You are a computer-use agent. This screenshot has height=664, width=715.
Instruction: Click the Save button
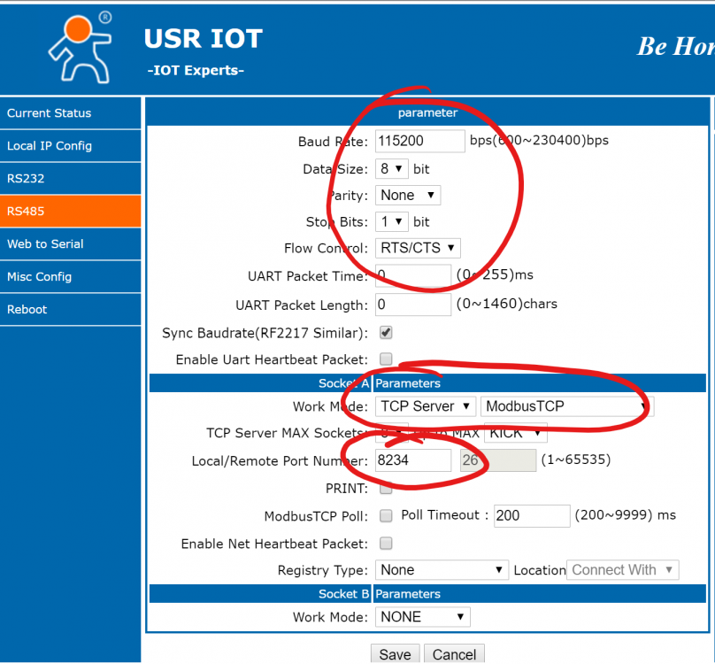[x=395, y=654]
